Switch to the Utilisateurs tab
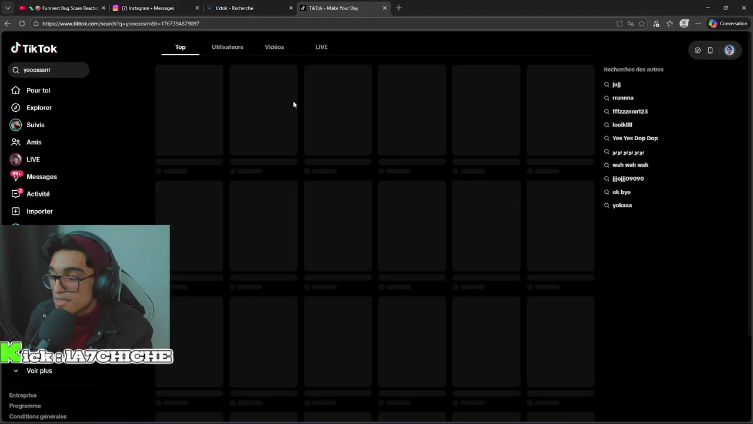Screen dimensions: 753x424 pyautogui.click(x=227, y=47)
